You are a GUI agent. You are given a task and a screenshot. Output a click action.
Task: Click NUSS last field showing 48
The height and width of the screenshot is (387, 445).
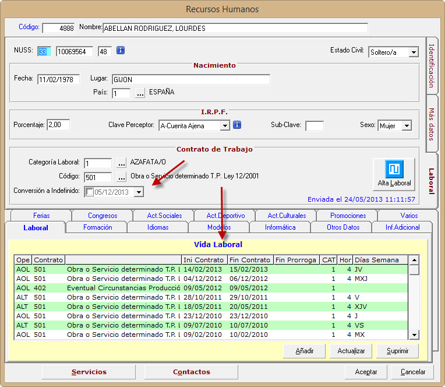(x=105, y=51)
